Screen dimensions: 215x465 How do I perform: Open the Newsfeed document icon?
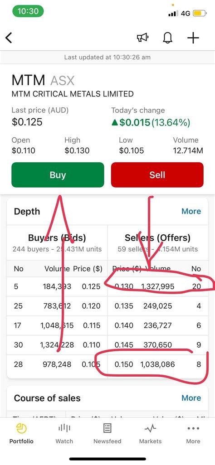pyautogui.click(x=107, y=428)
